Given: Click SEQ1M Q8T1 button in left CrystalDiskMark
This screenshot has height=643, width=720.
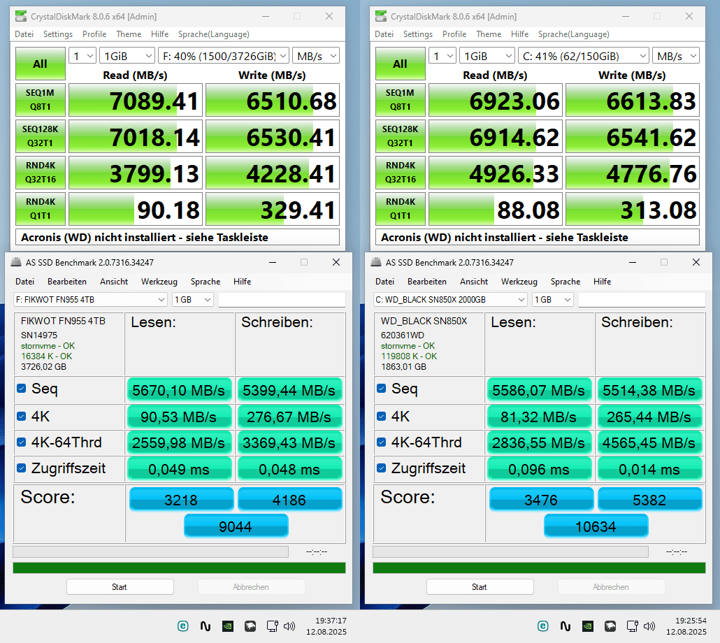Looking at the screenshot, I should 40,99.
